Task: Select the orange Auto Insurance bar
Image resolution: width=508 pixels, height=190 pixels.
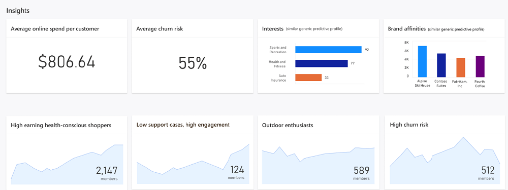Action: click(x=308, y=78)
